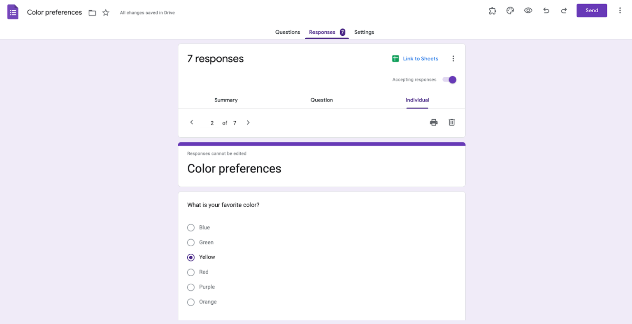Select the Blue radio button

191,227
